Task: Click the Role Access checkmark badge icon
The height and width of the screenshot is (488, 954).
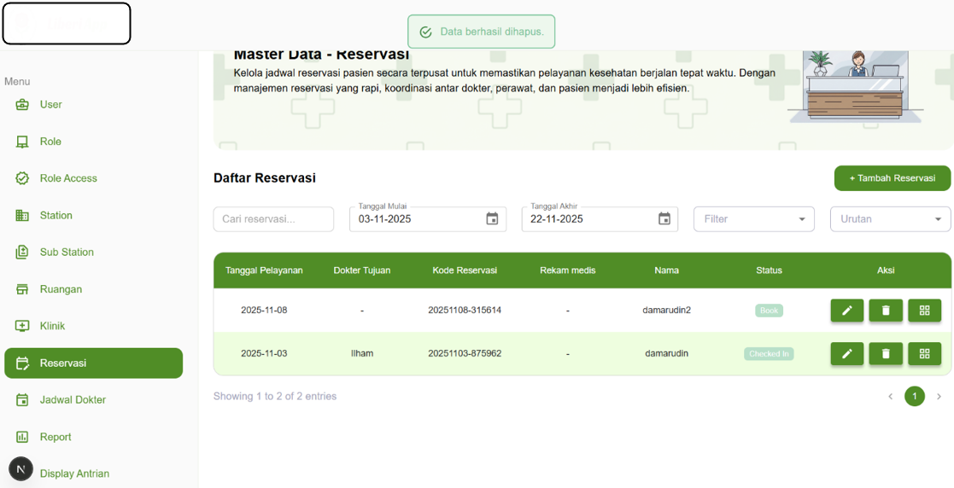Action: tap(22, 178)
